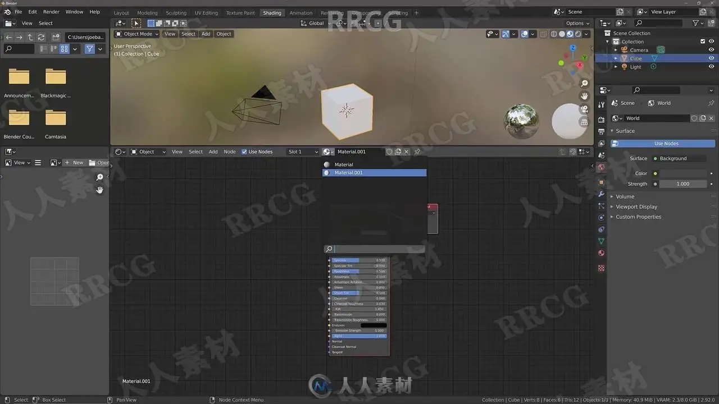Go to parent directory in file browser
Viewport: 719px width, 404px height.
[30, 37]
